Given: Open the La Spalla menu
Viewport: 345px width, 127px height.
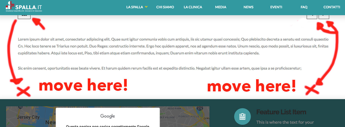Looking at the screenshot, I should click(x=135, y=7).
